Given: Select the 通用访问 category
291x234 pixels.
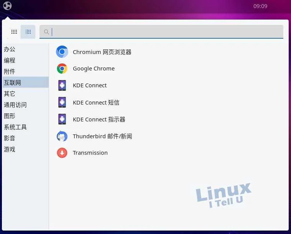Looking at the screenshot, I should (26, 105).
